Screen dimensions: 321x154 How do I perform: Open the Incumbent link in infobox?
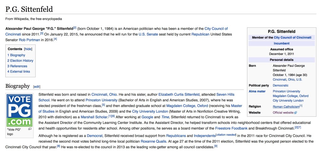pyautogui.click(x=282, y=43)
